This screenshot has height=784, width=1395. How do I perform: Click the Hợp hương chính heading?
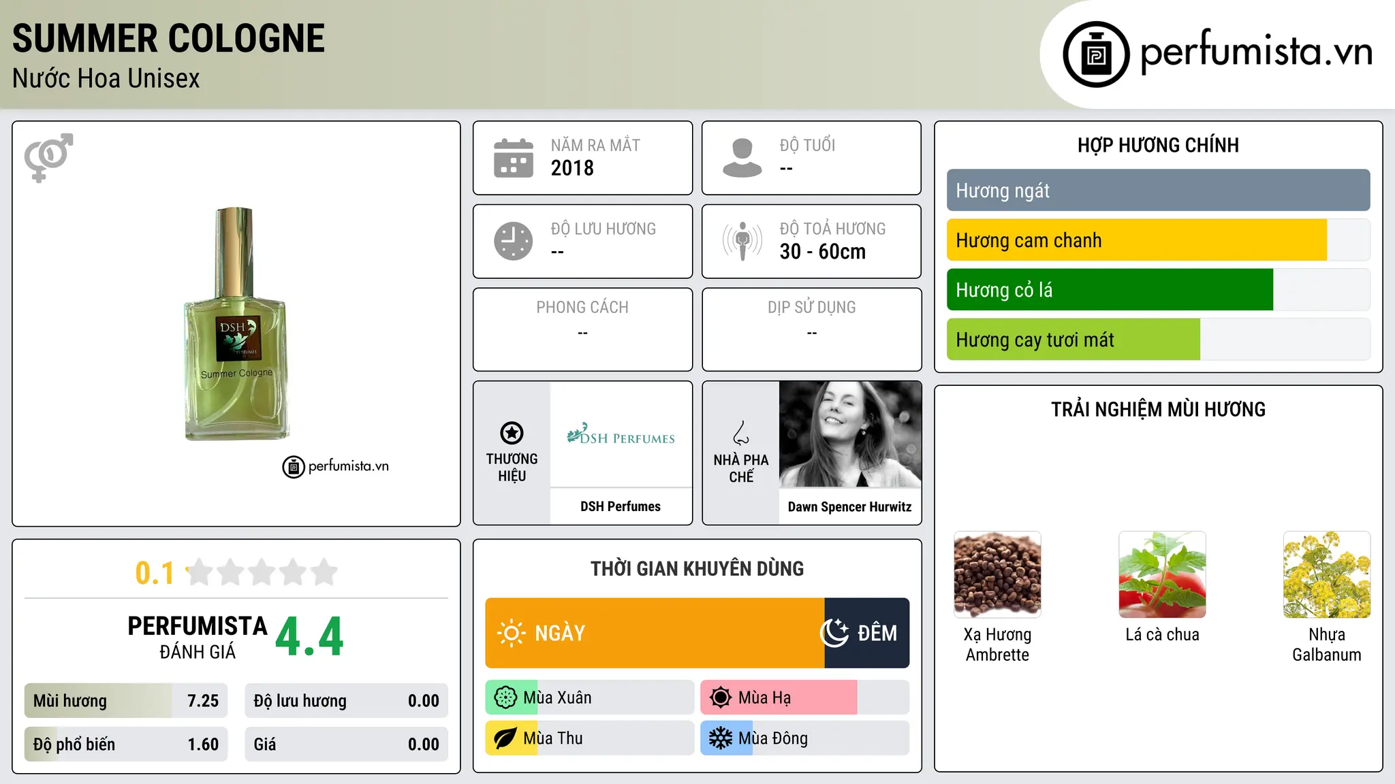coord(1158,145)
